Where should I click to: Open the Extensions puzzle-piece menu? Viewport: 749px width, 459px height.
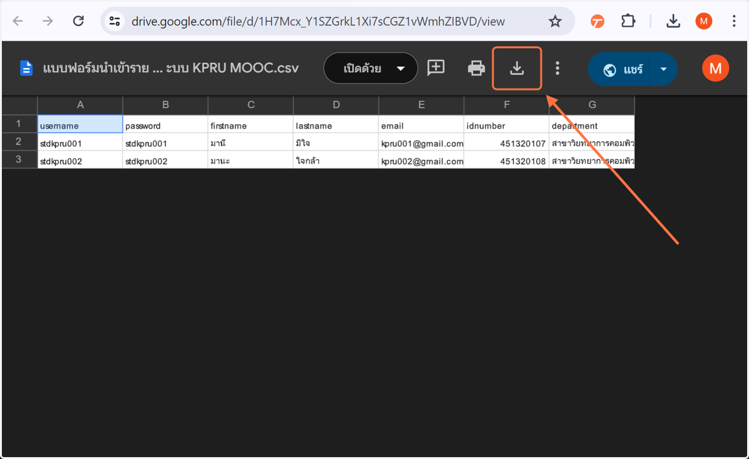(x=628, y=21)
